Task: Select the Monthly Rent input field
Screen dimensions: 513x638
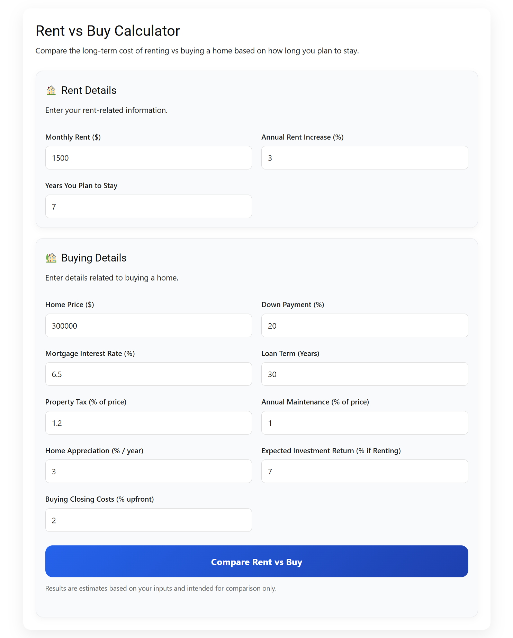Action: (148, 158)
